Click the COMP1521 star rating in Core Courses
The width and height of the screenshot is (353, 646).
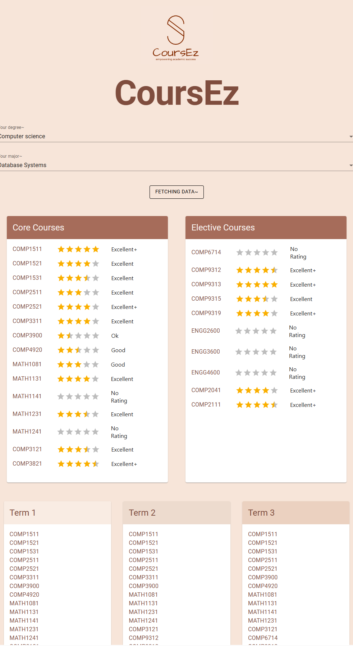78,264
